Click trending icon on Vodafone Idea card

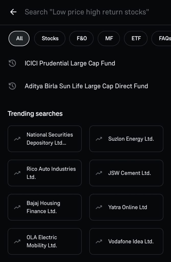pos(99,242)
